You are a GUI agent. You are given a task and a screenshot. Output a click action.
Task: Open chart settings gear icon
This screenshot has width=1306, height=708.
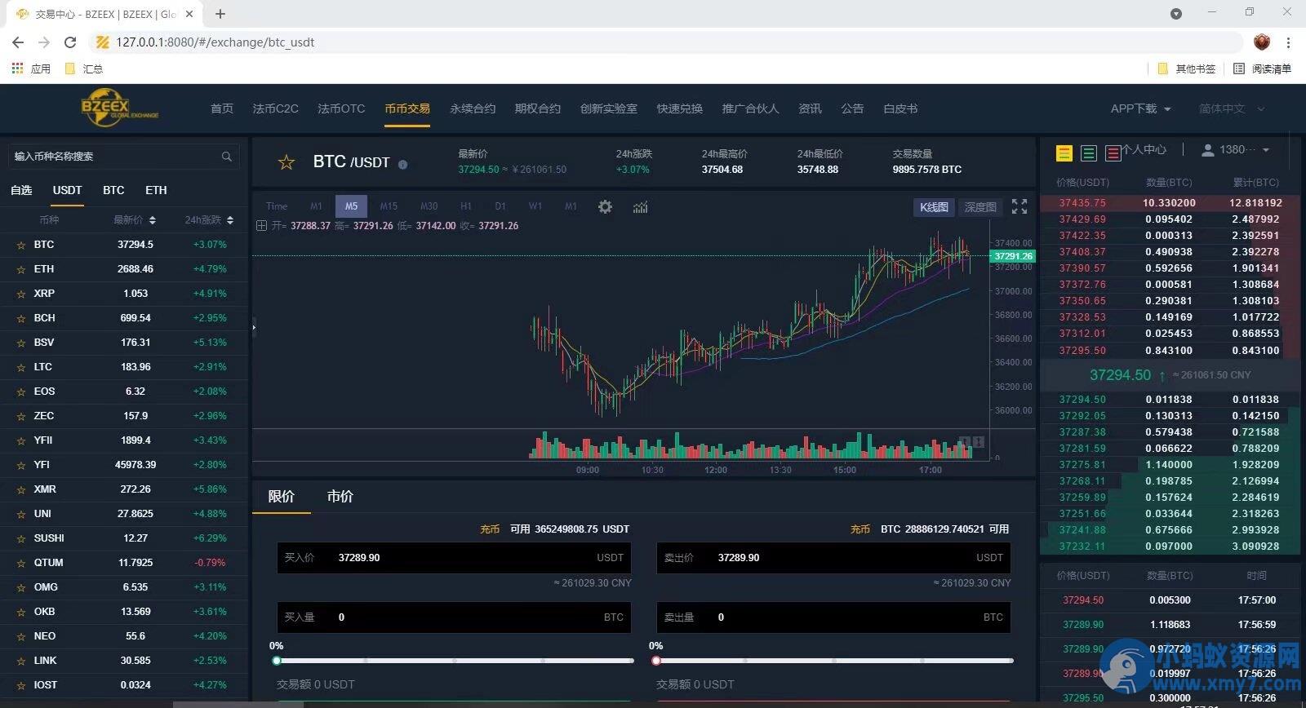pos(605,206)
